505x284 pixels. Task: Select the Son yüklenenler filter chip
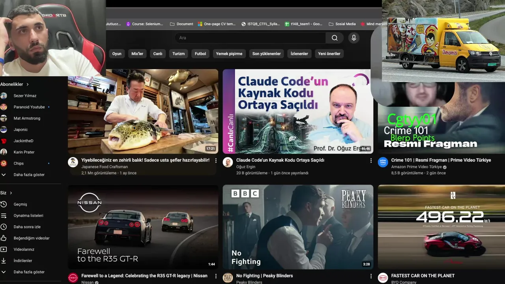[x=267, y=54]
